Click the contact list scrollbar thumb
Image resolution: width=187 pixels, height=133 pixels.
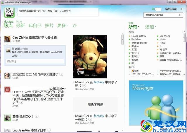tap(184, 37)
